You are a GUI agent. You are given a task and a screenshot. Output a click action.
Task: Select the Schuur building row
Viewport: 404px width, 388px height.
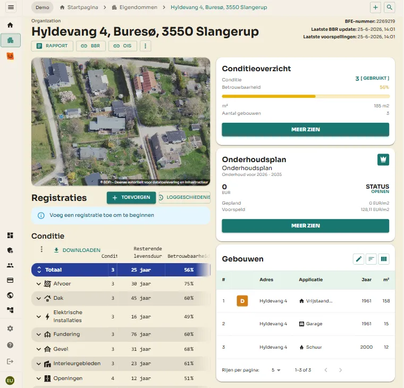pyautogui.click(x=305, y=347)
